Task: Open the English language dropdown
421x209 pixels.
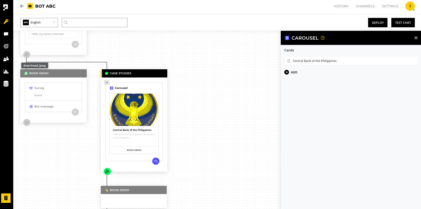Action: pos(39,23)
